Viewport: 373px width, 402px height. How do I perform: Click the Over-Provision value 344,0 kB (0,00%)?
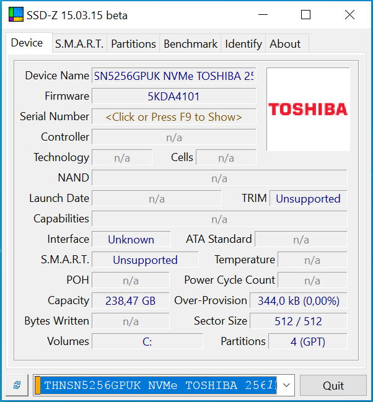coord(299,301)
